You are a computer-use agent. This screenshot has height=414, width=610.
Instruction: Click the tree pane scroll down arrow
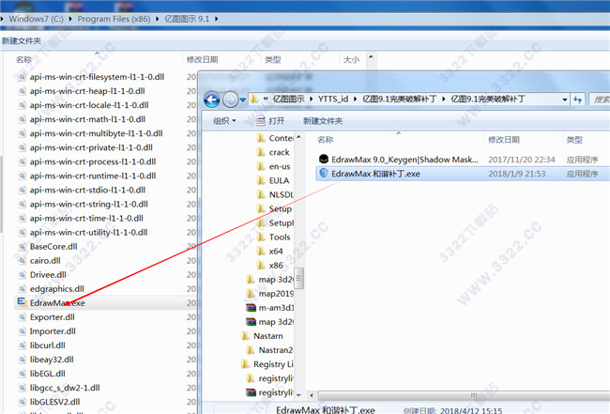[x=298, y=395]
